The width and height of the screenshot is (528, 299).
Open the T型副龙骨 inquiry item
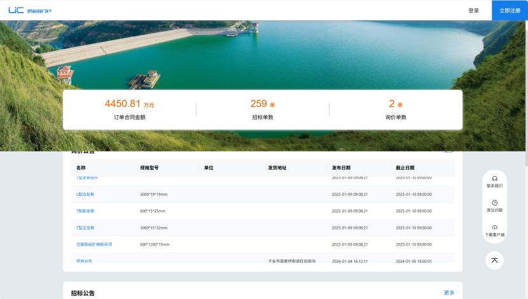tap(85, 211)
